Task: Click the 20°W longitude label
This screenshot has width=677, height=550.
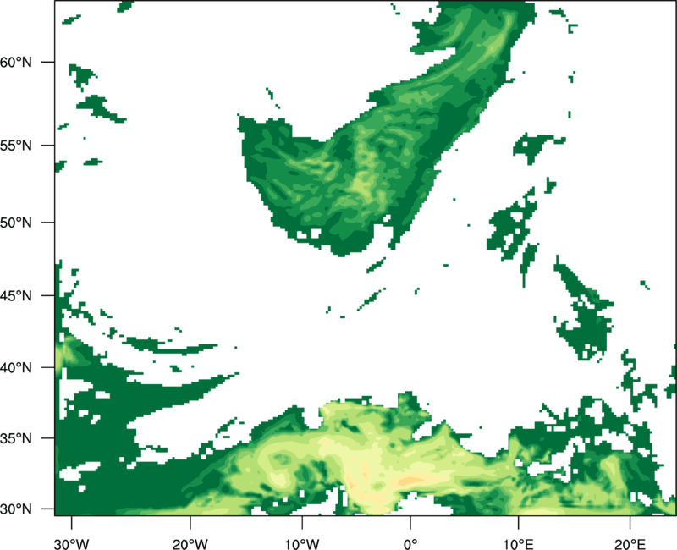Action: point(190,544)
